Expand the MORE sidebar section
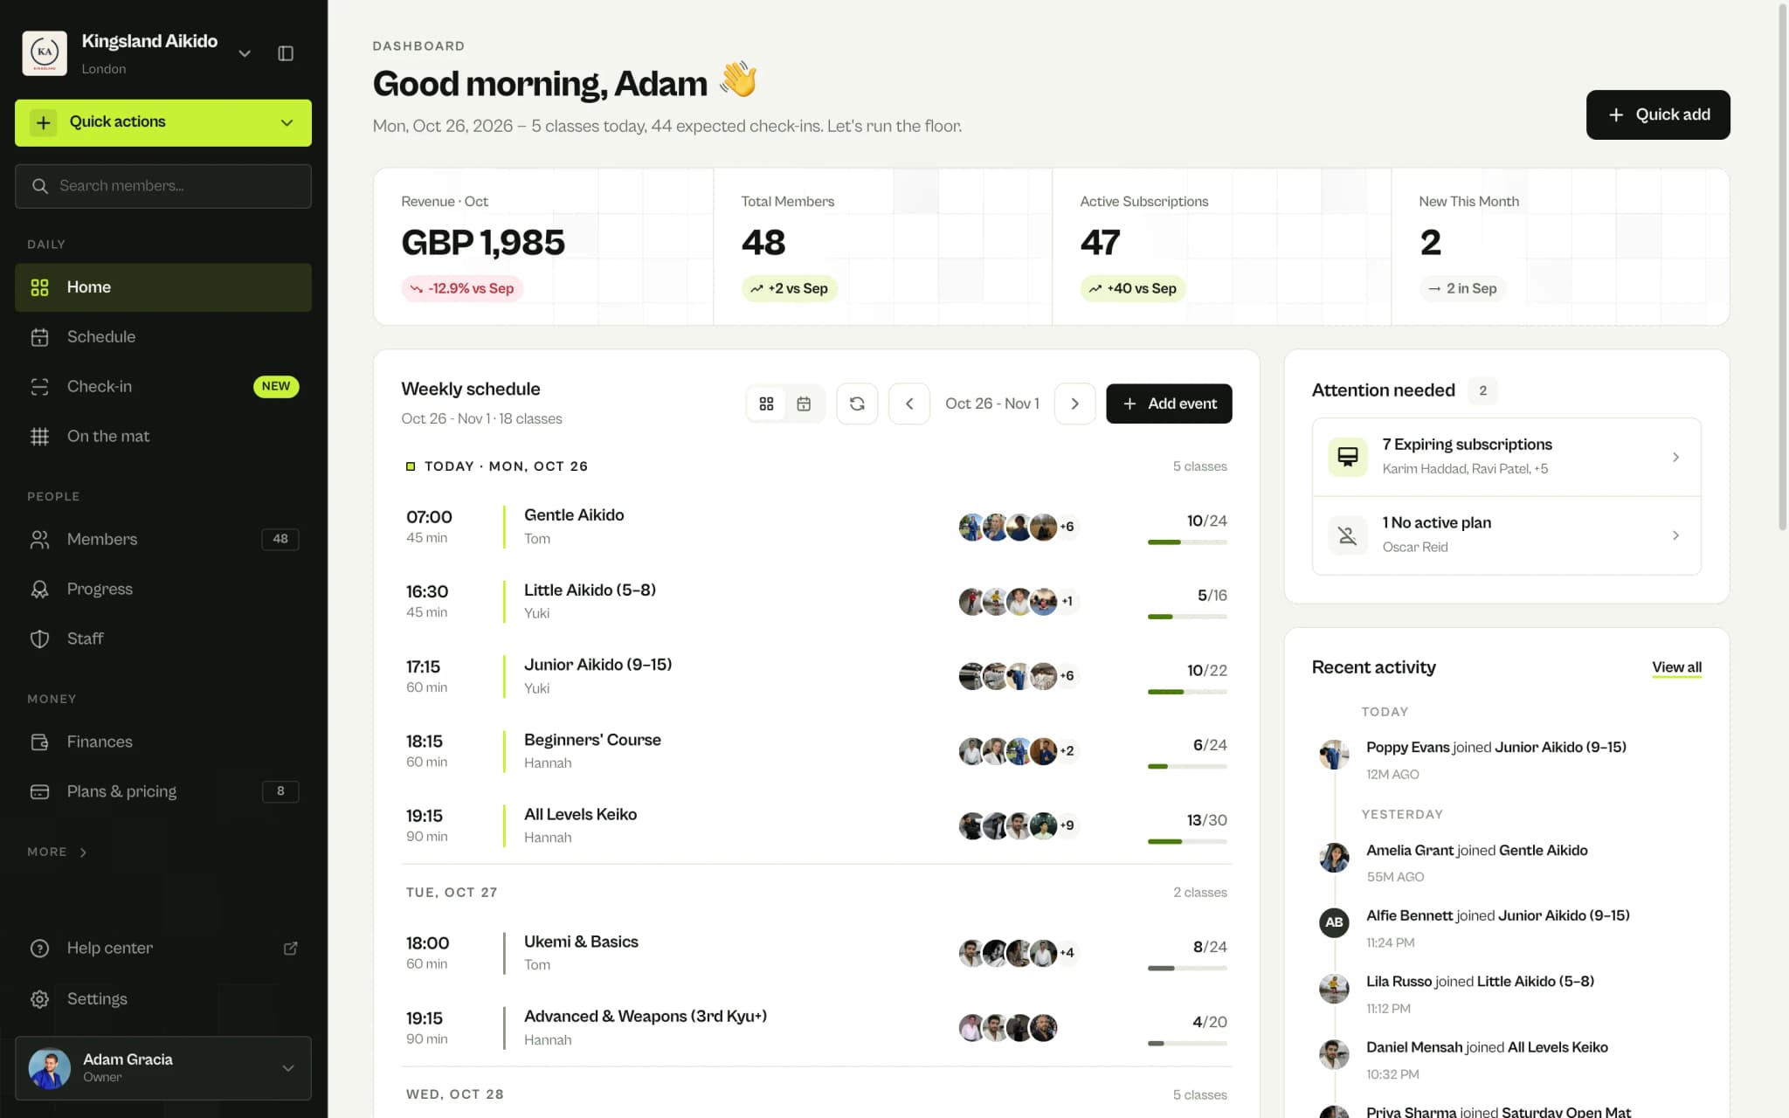This screenshot has width=1789, height=1118. (58, 852)
